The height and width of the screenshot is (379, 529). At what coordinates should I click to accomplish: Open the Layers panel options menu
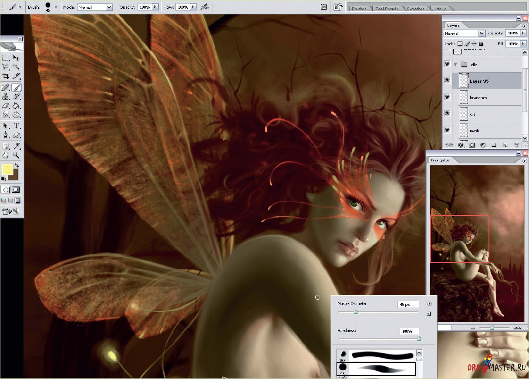[525, 26]
